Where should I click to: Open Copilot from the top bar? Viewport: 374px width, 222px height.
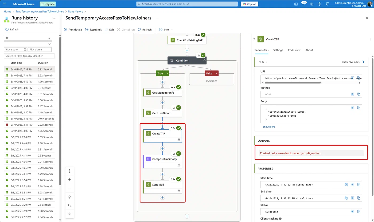[249, 4]
